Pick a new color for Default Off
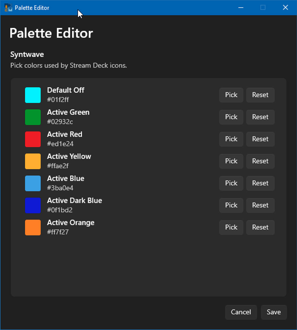 [x=231, y=95]
